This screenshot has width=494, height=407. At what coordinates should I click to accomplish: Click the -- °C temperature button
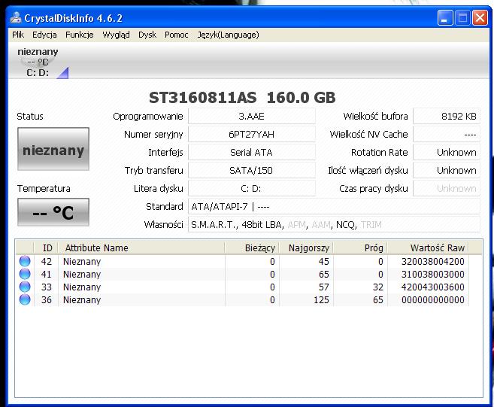coord(53,212)
